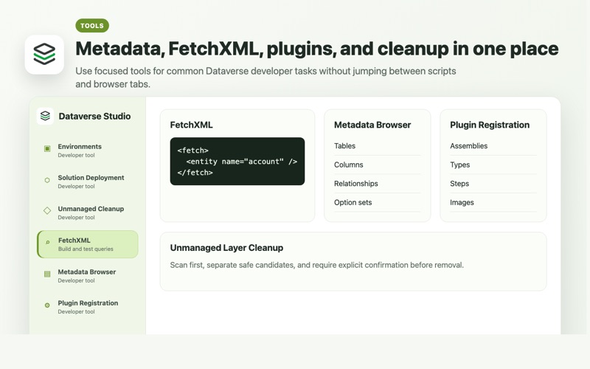The height and width of the screenshot is (369, 590).
Task: Click the FetchXML card heading
Action: pyautogui.click(x=191, y=125)
